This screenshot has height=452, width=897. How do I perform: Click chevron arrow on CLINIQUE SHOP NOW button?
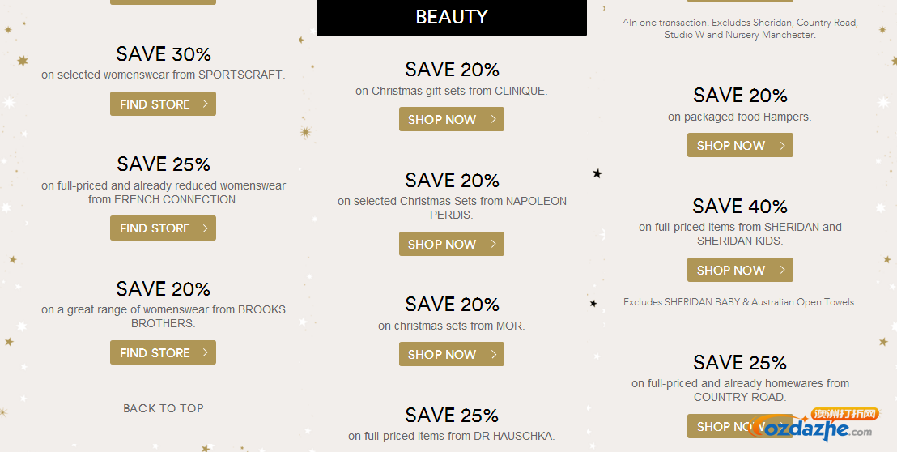coord(494,119)
